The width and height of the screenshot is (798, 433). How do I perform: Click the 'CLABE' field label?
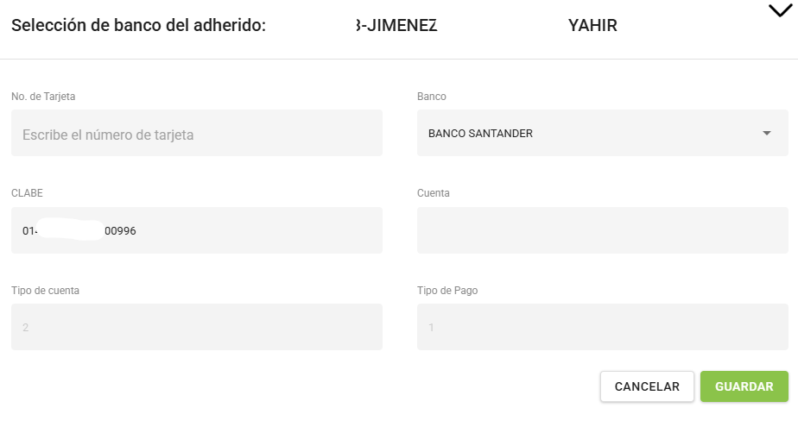tap(27, 193)
